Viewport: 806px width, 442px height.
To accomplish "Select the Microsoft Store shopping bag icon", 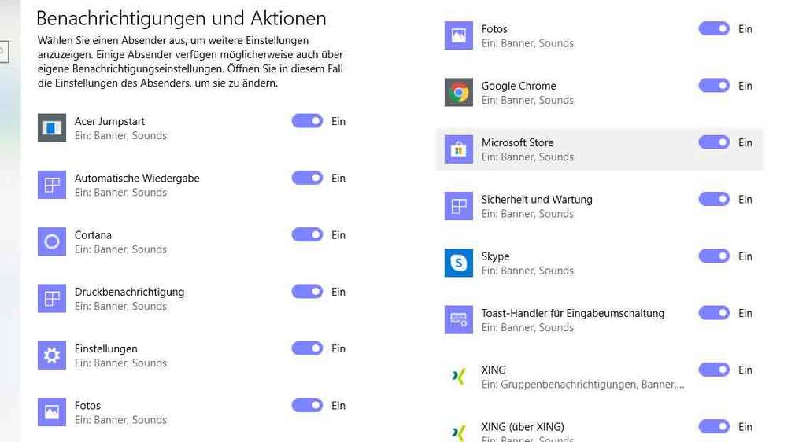I will coord(459,149).
